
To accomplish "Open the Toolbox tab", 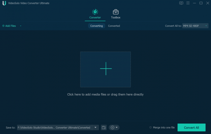I will 116,14.
